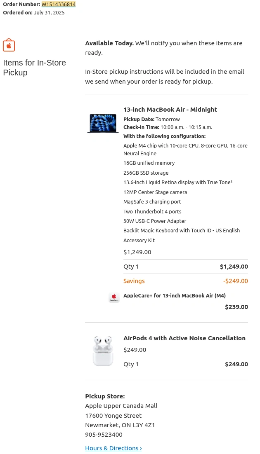Screen dimensions: 260x454
Task: Click the Pickup Date Tomorrow text
Action: click(x=151, y=119)
